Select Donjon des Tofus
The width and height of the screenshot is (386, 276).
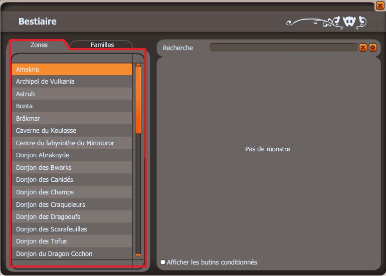[x=72, y=241]
